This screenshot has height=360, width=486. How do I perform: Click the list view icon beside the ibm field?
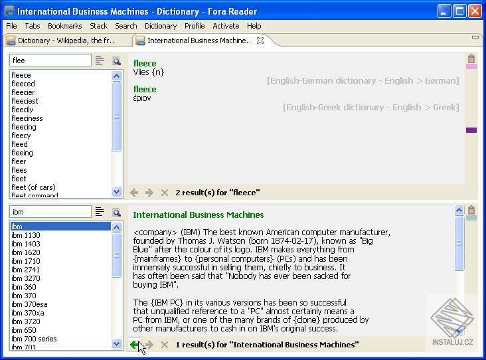click(x=100, y=212)
